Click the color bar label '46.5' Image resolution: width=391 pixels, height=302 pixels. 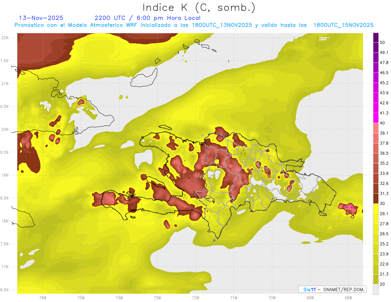[384, 73]
